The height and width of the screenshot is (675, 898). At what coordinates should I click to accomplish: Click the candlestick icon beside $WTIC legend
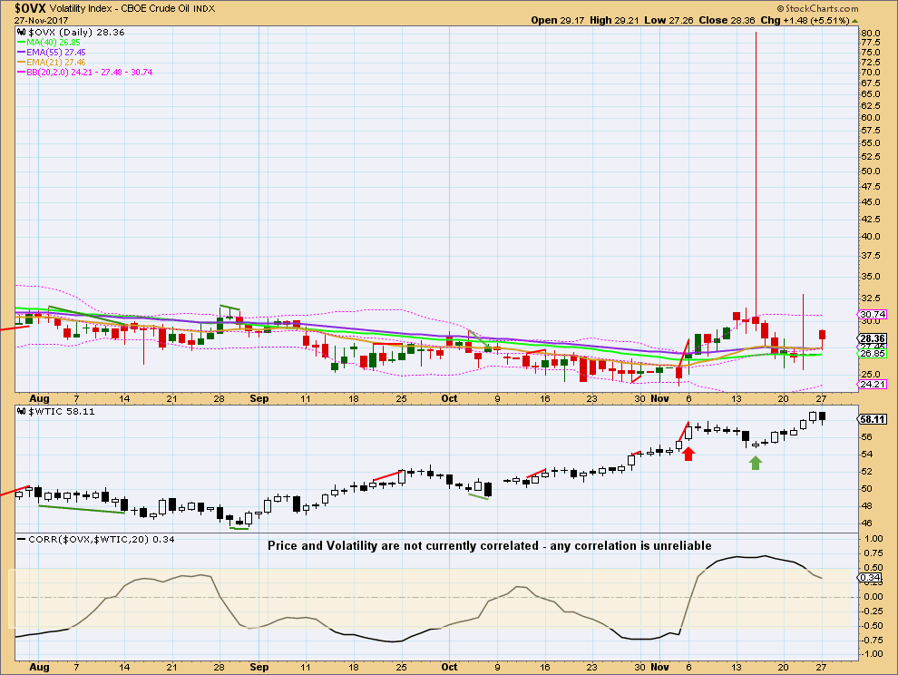coord(22,411)
